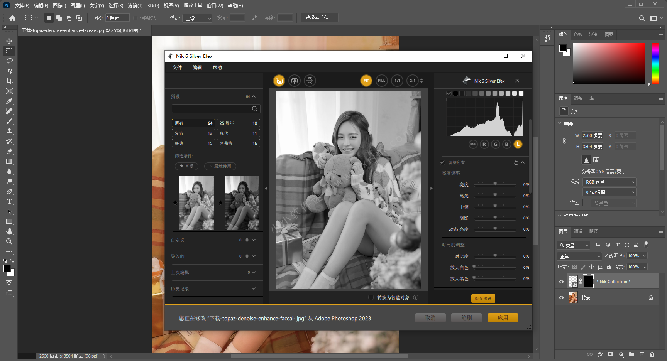Set preview zoom to 1:1
The width and height of the screenshot is (667, 361).
[397, 81]
